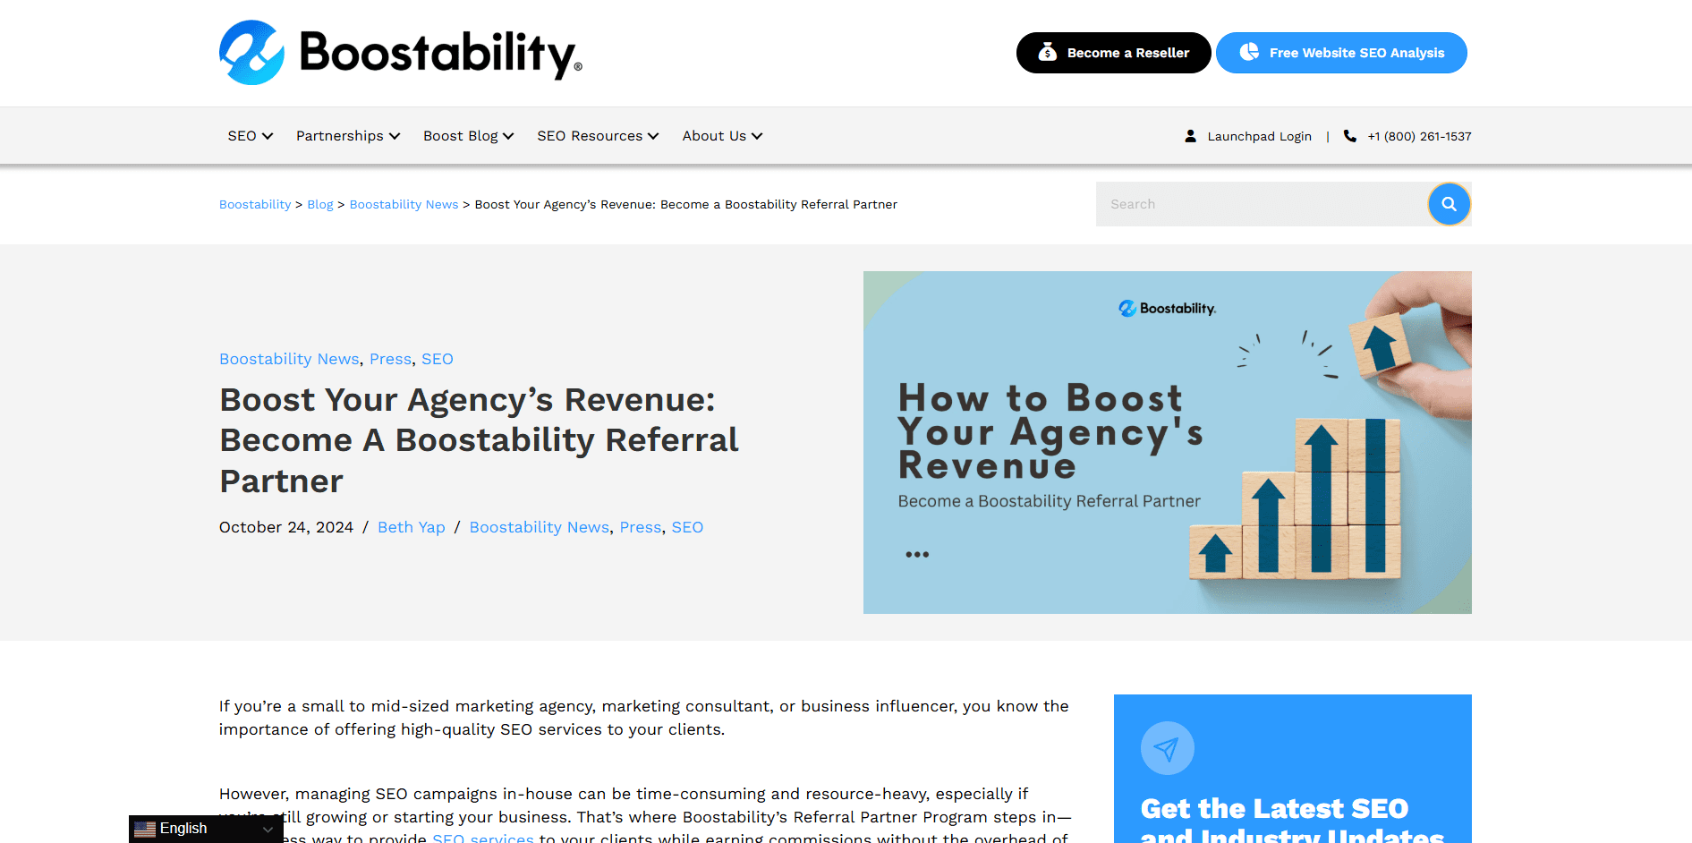Expand the Boost Blog navigation menu

click(468, 136)
